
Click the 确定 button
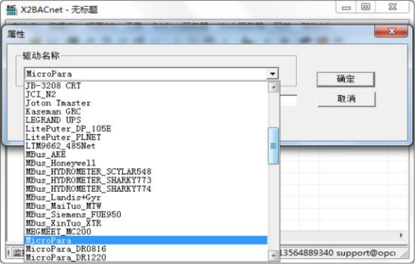(346, 79)
